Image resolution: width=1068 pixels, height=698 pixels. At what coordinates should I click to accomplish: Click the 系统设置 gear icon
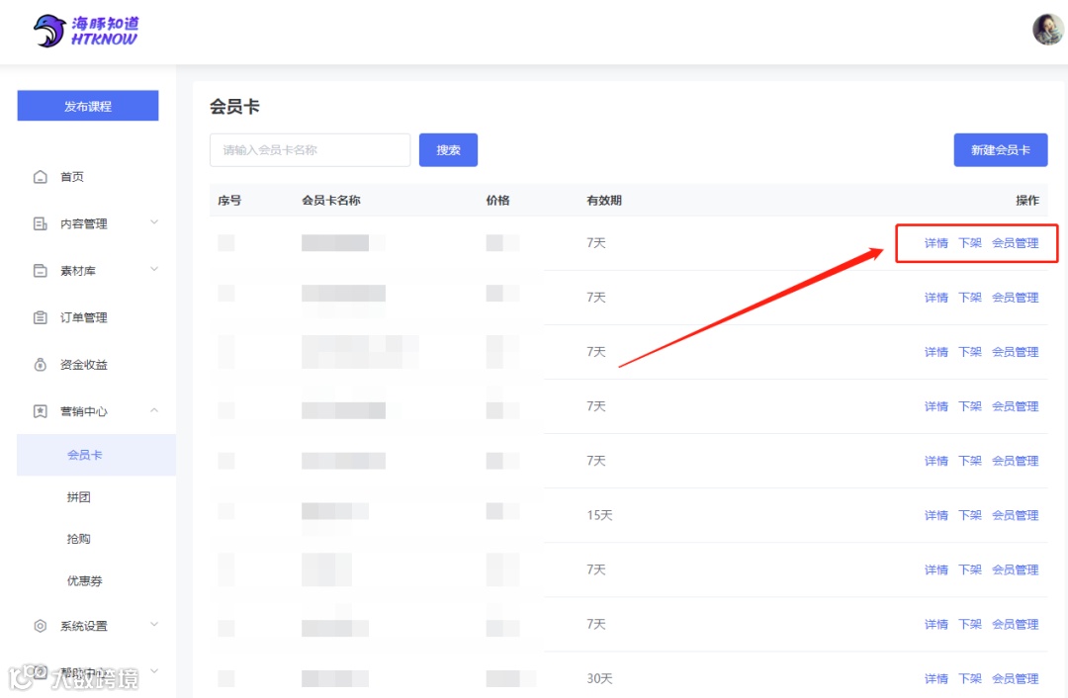[41, 626]
